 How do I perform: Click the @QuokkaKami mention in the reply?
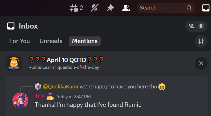pos(60,87)
